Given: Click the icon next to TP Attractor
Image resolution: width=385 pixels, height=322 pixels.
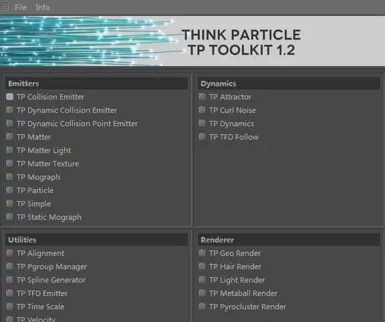Looking at the screenshot, I should (202, 96).
